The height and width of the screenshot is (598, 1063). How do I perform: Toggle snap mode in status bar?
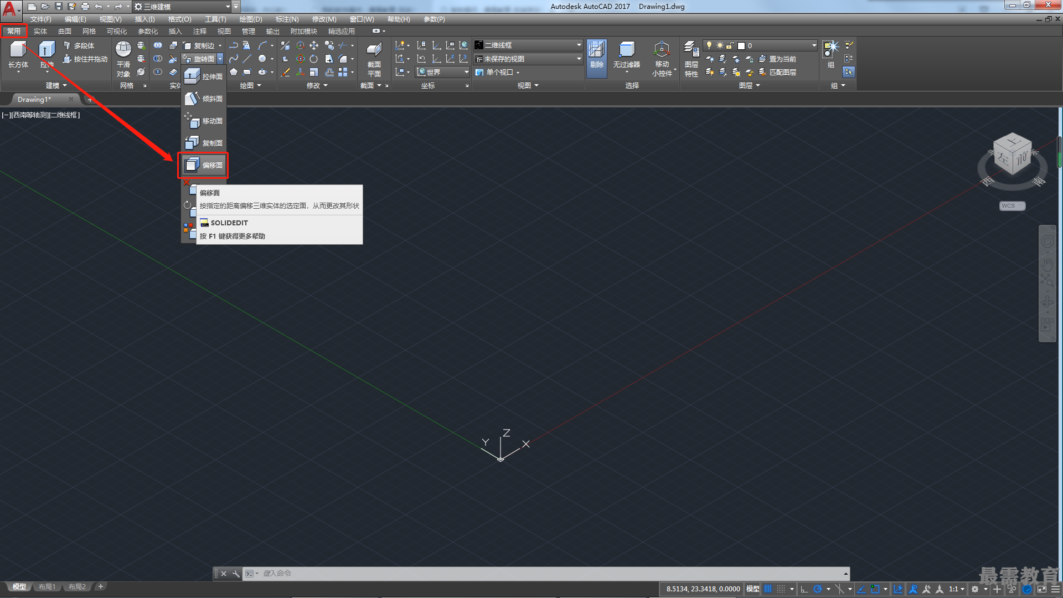(x=781, y=589)
